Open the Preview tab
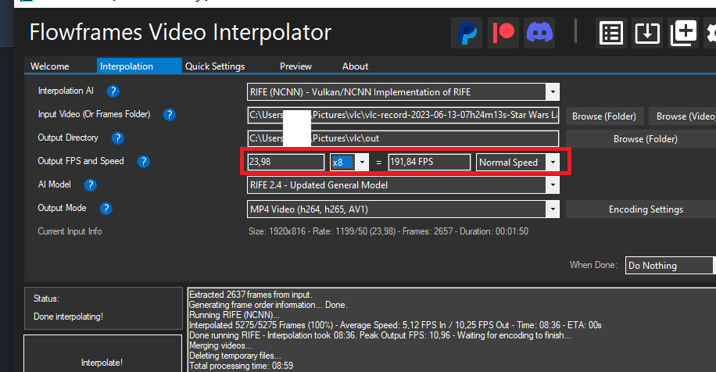The image size is (716, 372). [295, 66]
